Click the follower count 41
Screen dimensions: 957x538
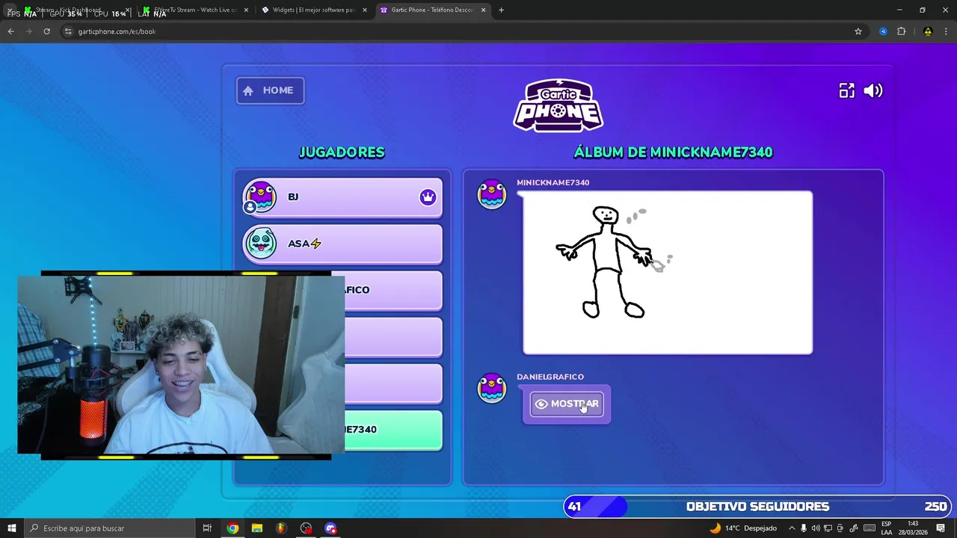[574, 507]
